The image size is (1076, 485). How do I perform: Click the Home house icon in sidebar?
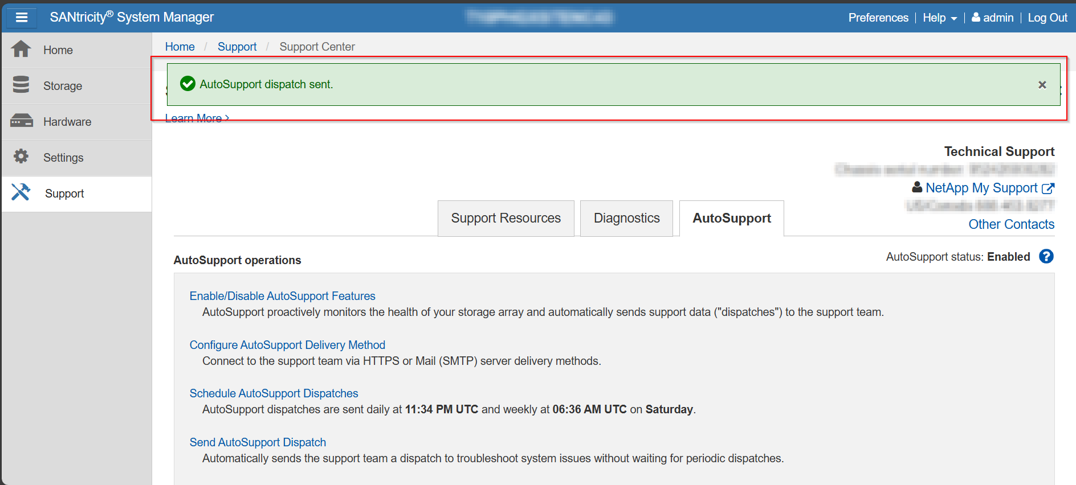click(x=21, y=50)
